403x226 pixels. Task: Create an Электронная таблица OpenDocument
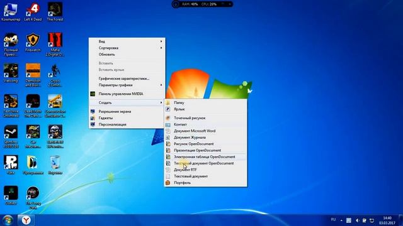tap(206, 156)
